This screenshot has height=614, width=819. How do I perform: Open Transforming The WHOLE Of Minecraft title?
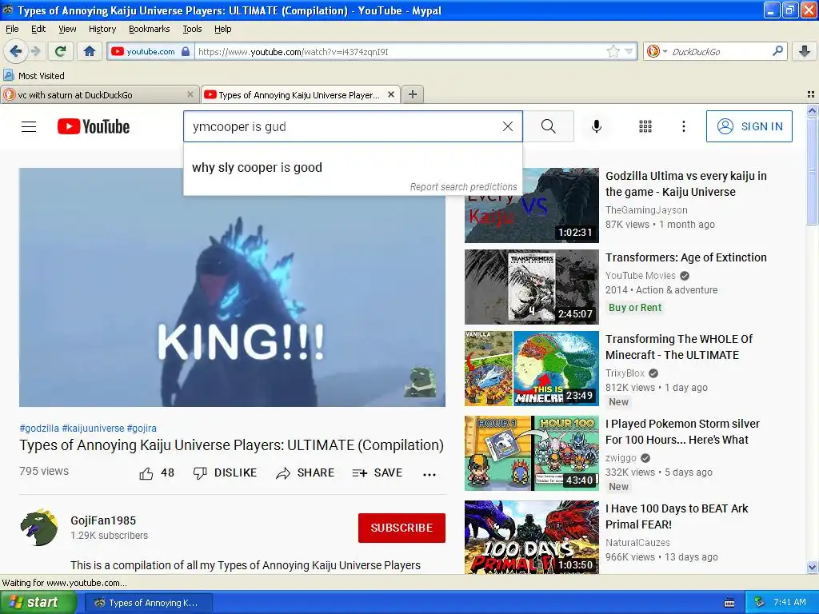(x=679, y=347)
